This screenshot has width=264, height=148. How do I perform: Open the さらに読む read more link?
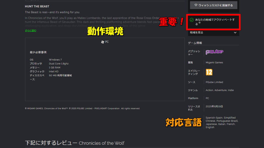[31, 30]
